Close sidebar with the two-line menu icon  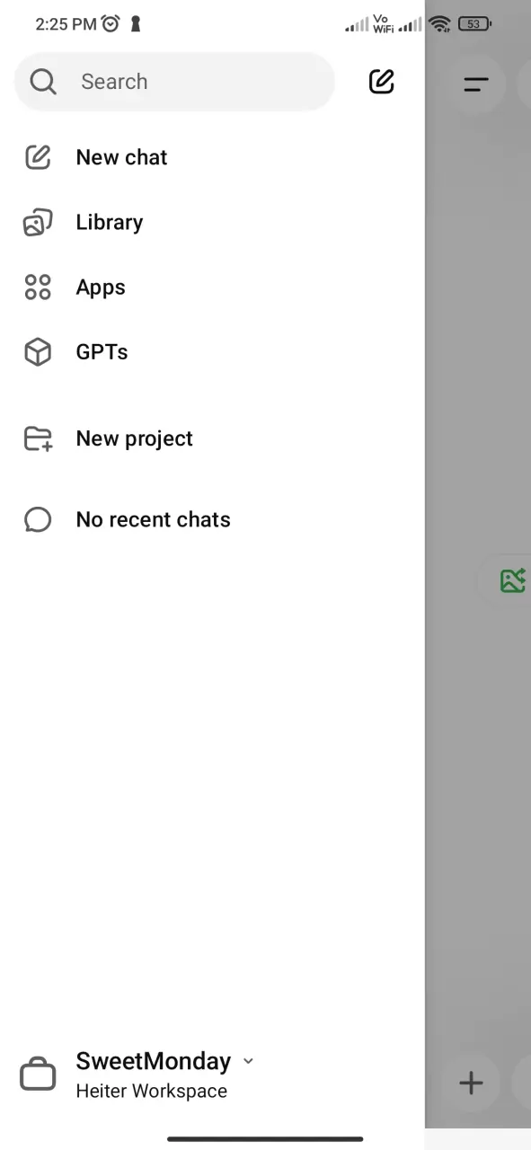click(476, 84)
